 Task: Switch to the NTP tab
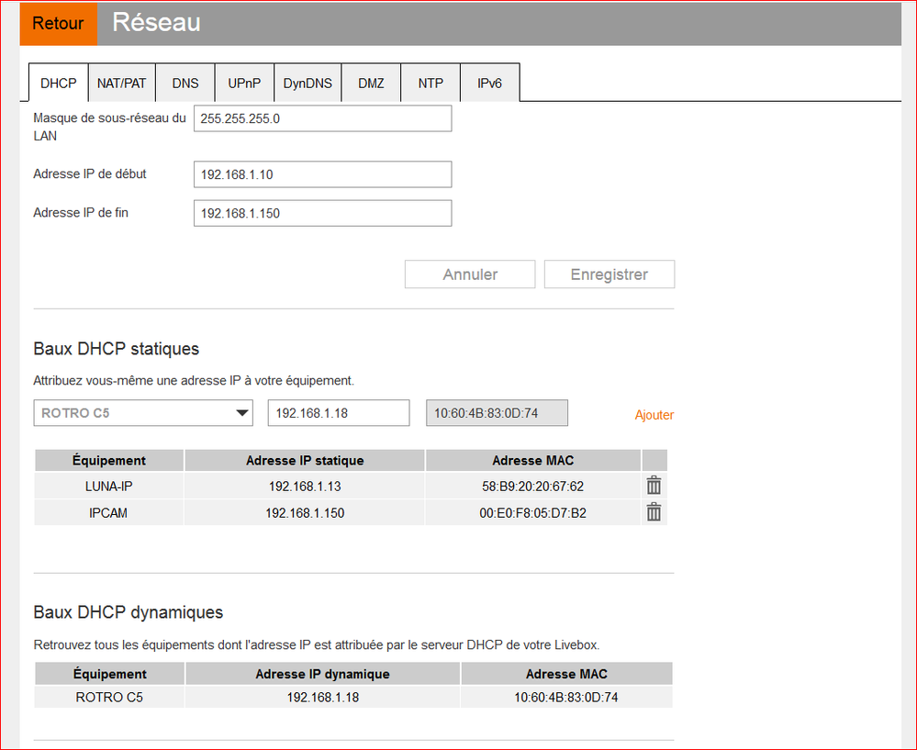point(431,83)
